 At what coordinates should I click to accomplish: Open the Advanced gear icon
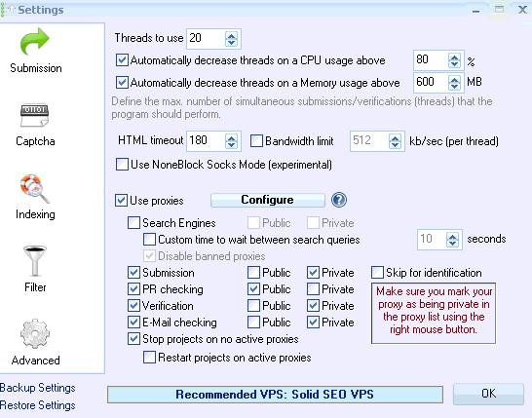35,334
